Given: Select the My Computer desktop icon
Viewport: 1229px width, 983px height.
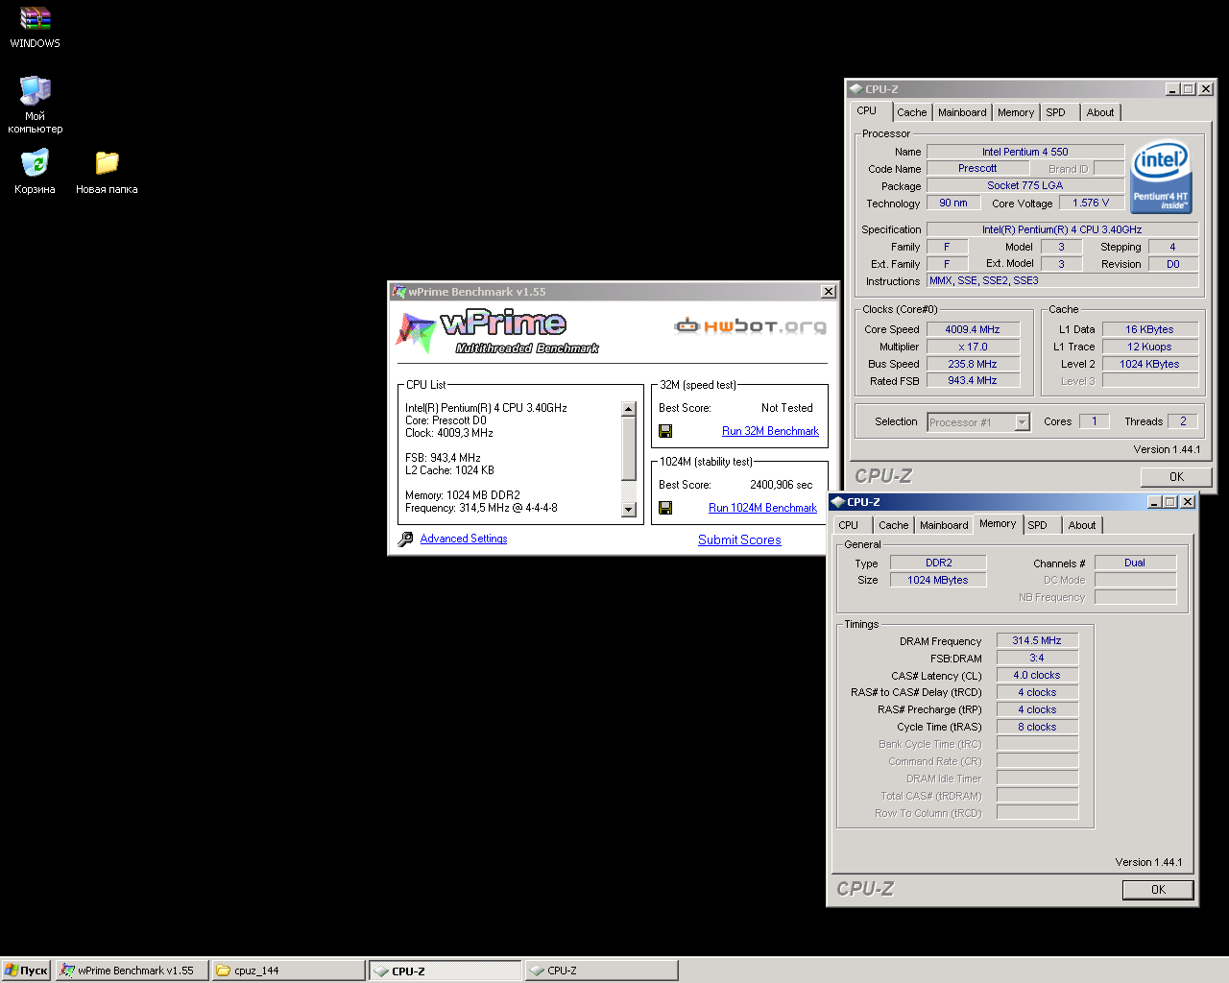Looking at the screenshot, I should point(35,91).
